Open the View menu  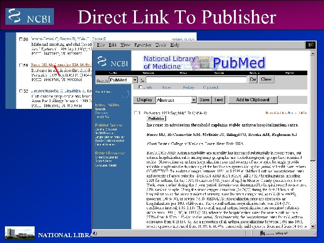[x=125, y=45]
